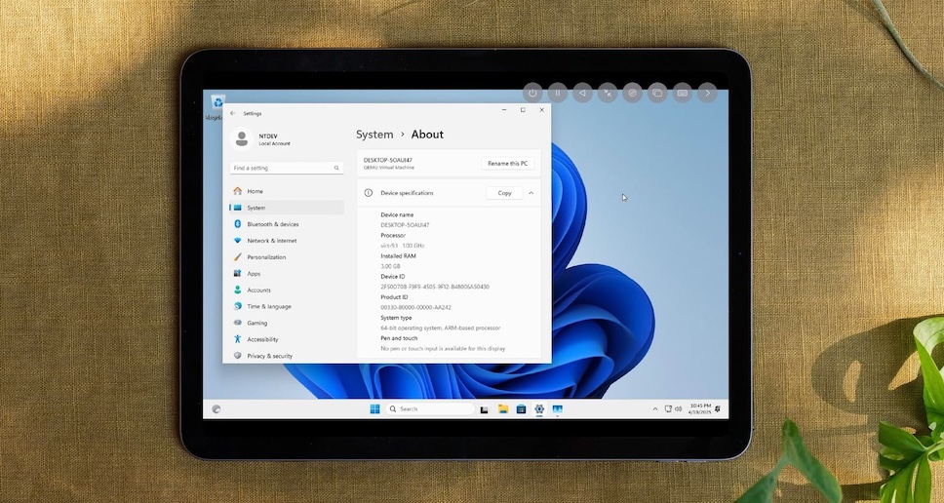Open Bluetooth & devices settings
Image resolution: width=944 pixels, height=503 pixels.
click(x=273, y=224)
